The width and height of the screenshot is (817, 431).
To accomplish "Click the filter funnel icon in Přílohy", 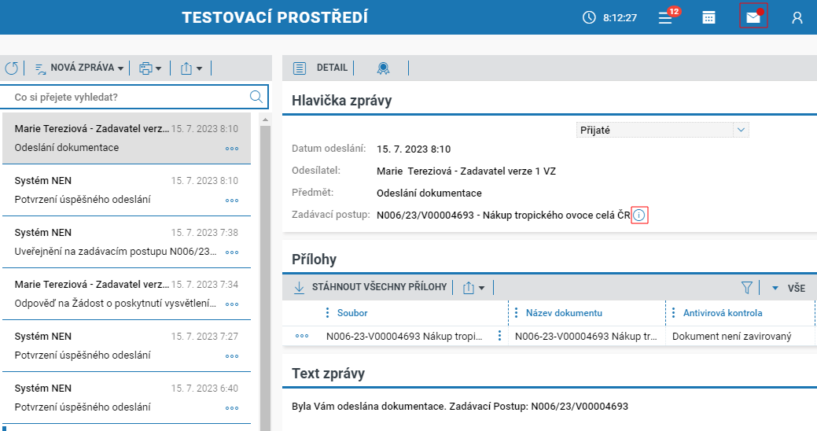I will coord(747,287).
